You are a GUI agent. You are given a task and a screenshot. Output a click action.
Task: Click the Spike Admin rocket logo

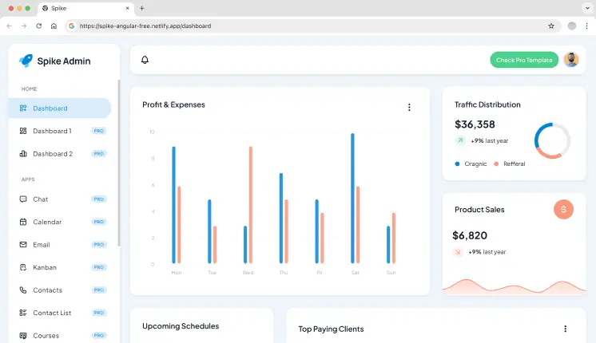tap(26, 61)
